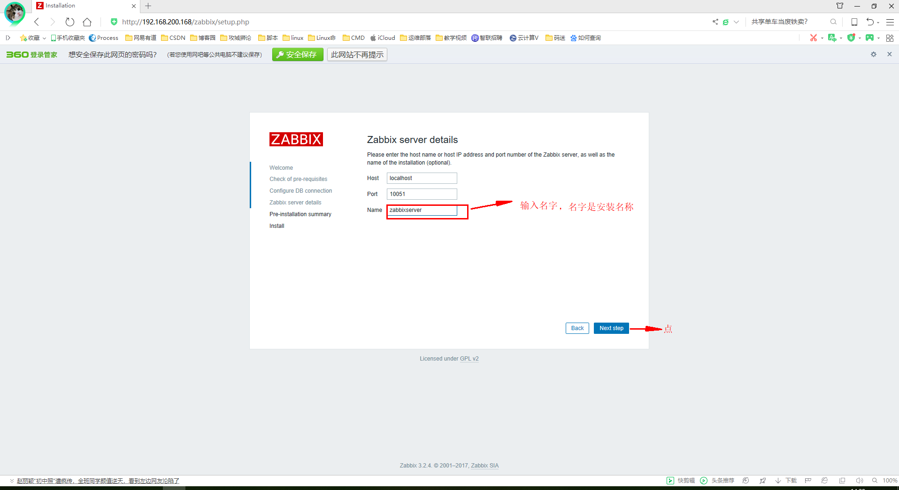Screen dimensions: 899x490
Task: Click the 收藏 favorites star
Action: (x=23, y=38)
